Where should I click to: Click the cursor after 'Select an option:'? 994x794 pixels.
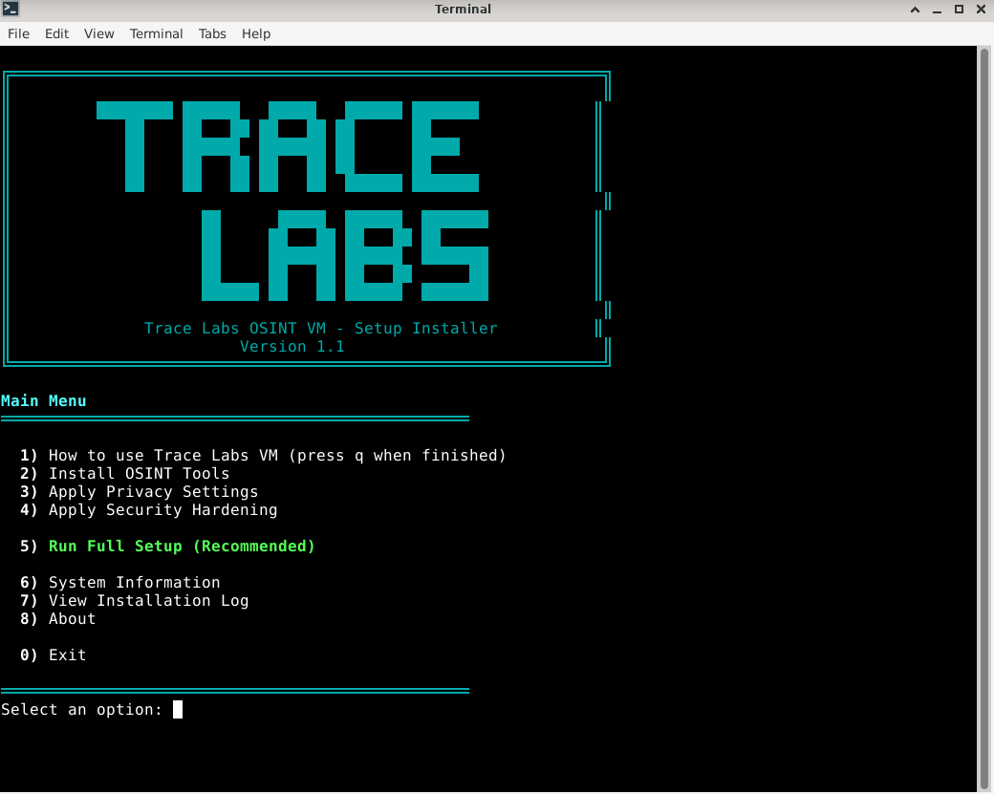[x=178, y=710]
